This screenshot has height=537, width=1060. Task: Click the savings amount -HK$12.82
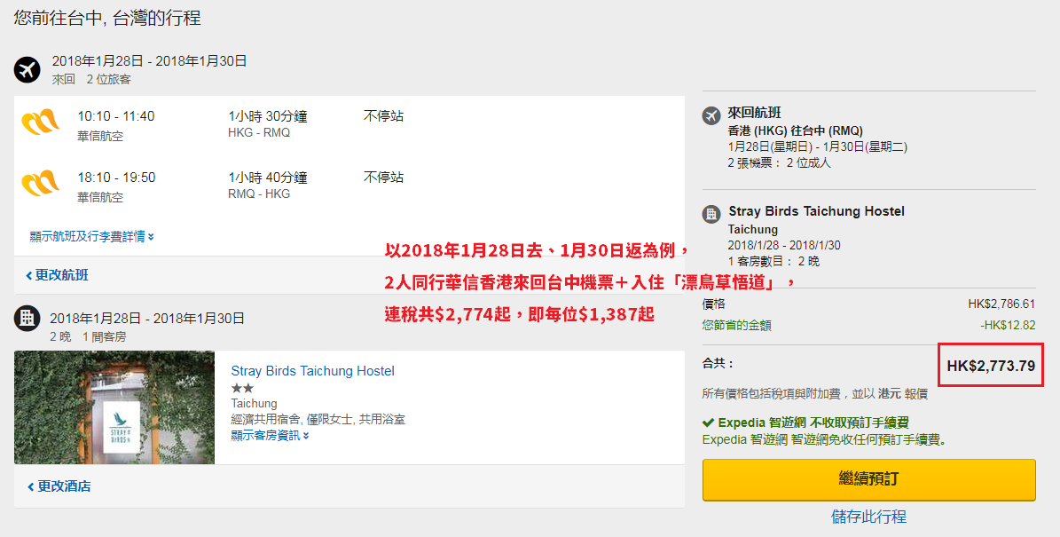click(1008, 326)
